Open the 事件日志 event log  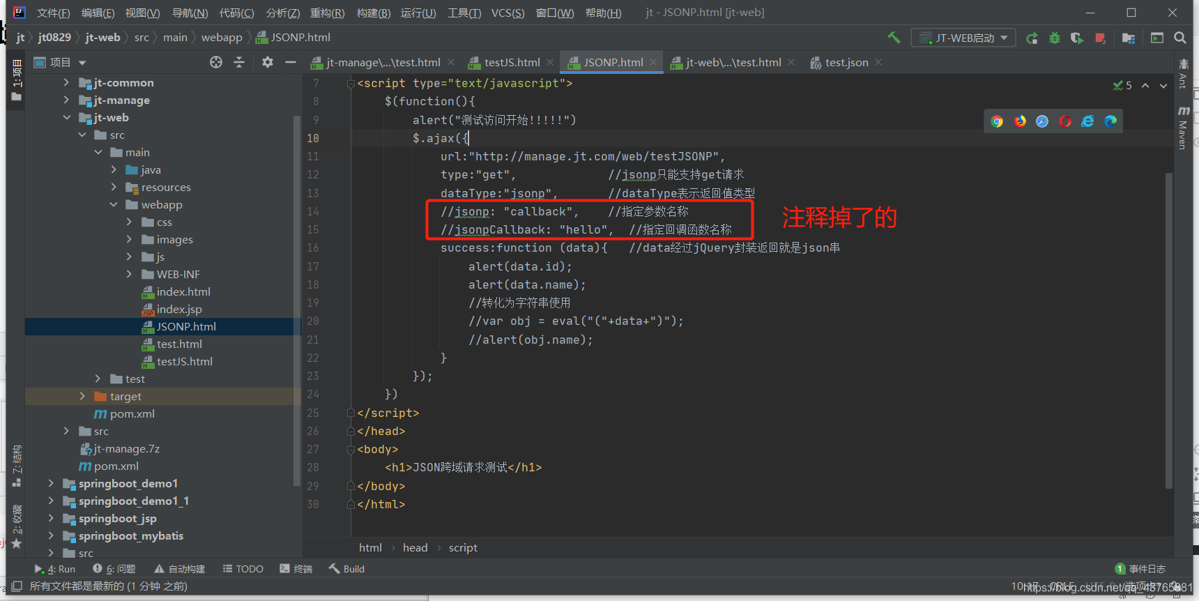pyautogui.click(x=1140, y=569)
